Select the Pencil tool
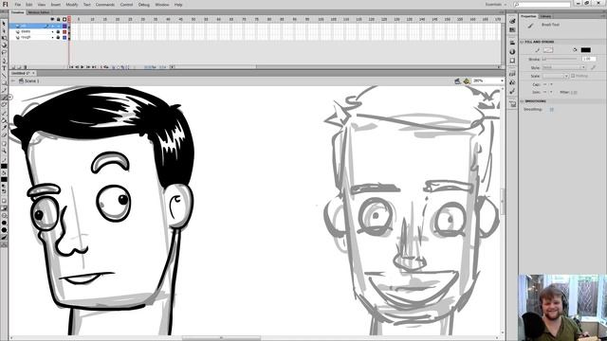Screen dimensions: 607x341 coord(4,90)
